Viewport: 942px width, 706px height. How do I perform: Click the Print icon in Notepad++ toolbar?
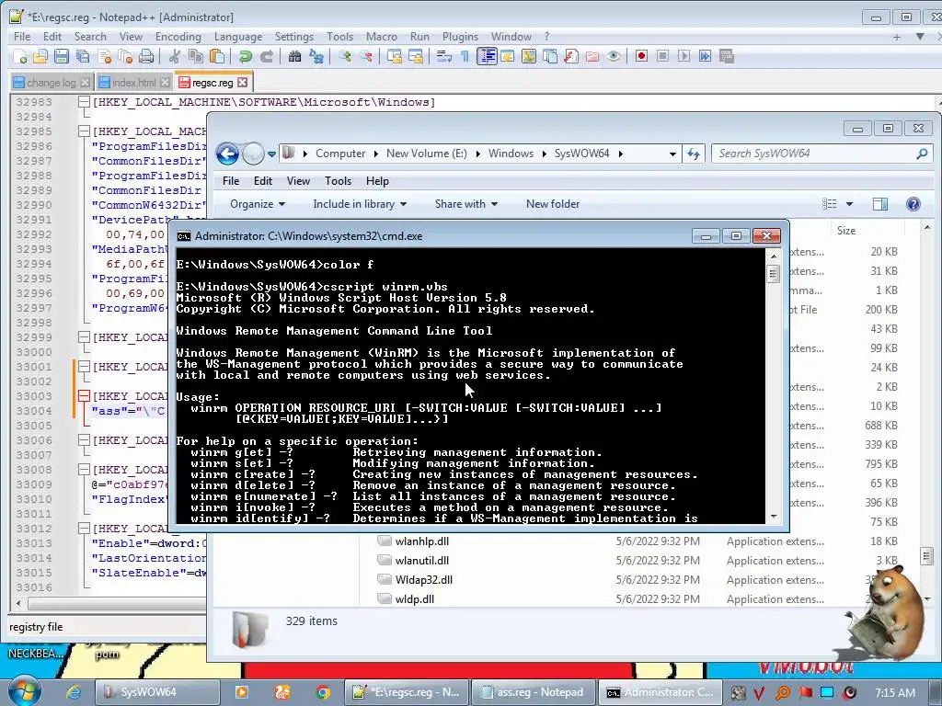click(x=146, y=56)
